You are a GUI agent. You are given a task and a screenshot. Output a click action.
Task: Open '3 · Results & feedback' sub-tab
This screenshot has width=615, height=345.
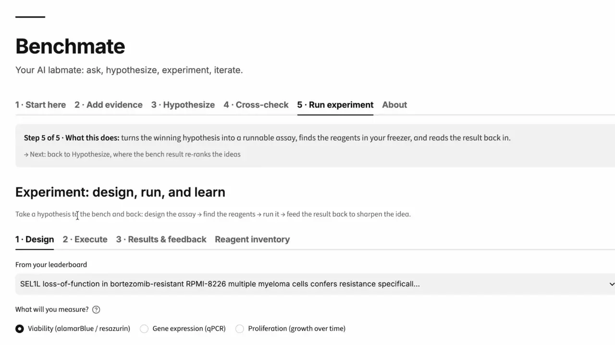tap(161, 240)
